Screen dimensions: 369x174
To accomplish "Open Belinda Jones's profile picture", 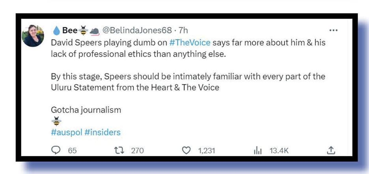I will coord(33,36).
